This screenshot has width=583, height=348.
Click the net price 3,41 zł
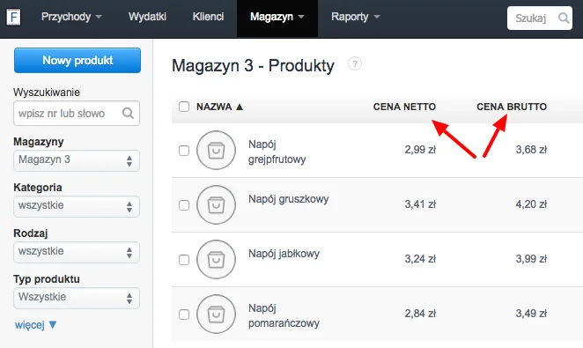pos(420,204)
